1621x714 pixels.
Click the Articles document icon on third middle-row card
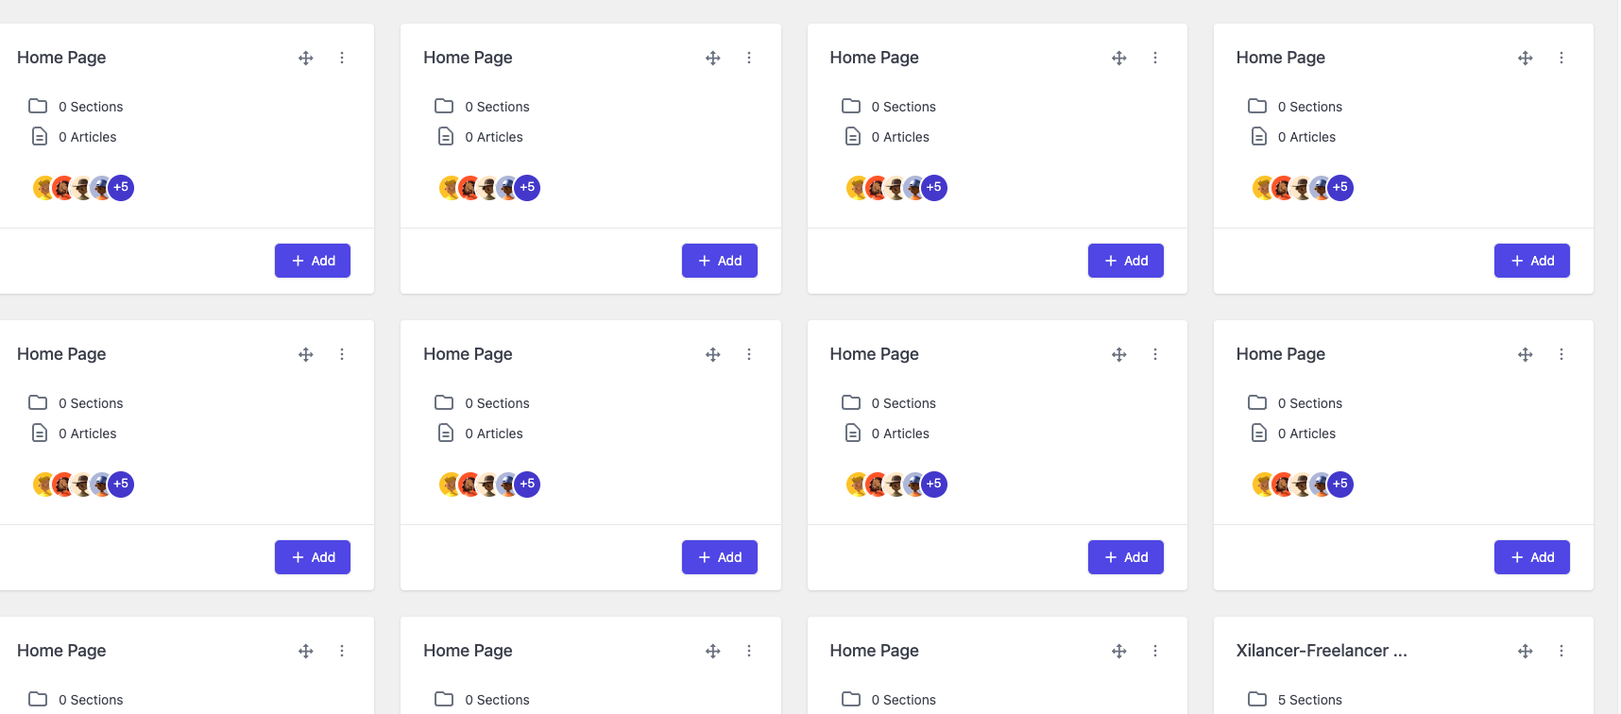852,433
